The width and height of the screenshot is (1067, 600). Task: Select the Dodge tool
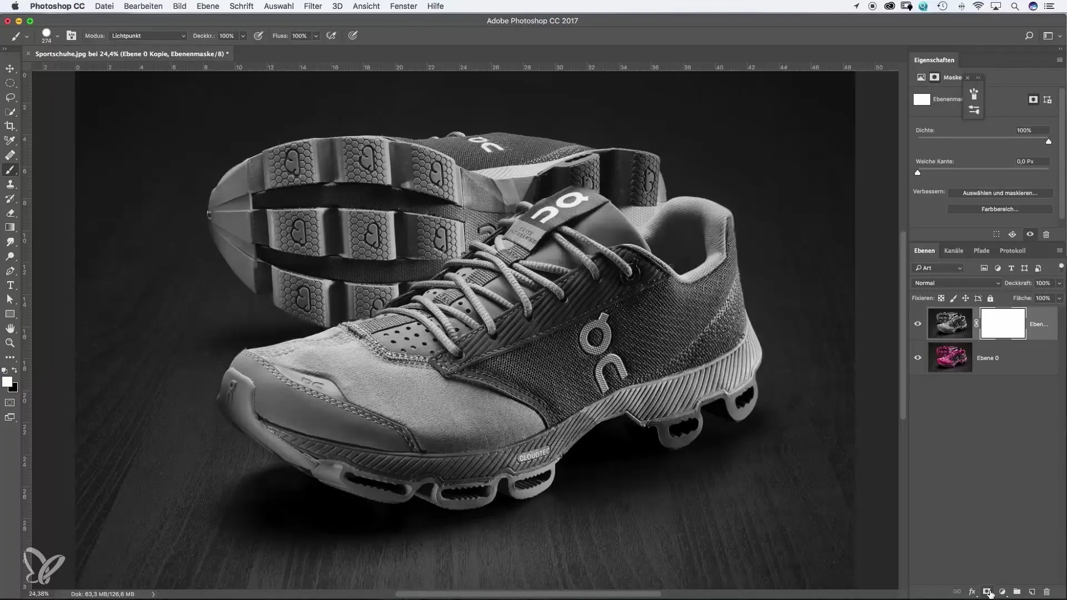(10, 257)
